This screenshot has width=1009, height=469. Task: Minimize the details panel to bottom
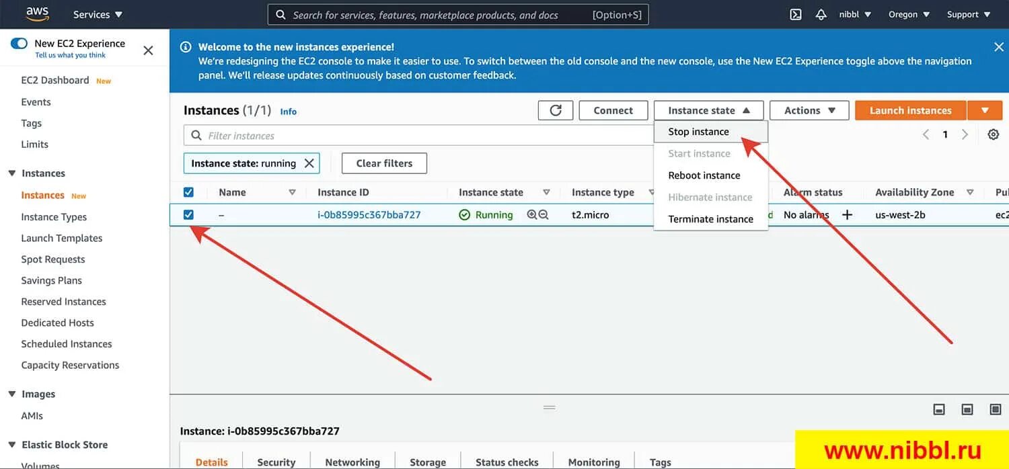click(x=939, y=409)
